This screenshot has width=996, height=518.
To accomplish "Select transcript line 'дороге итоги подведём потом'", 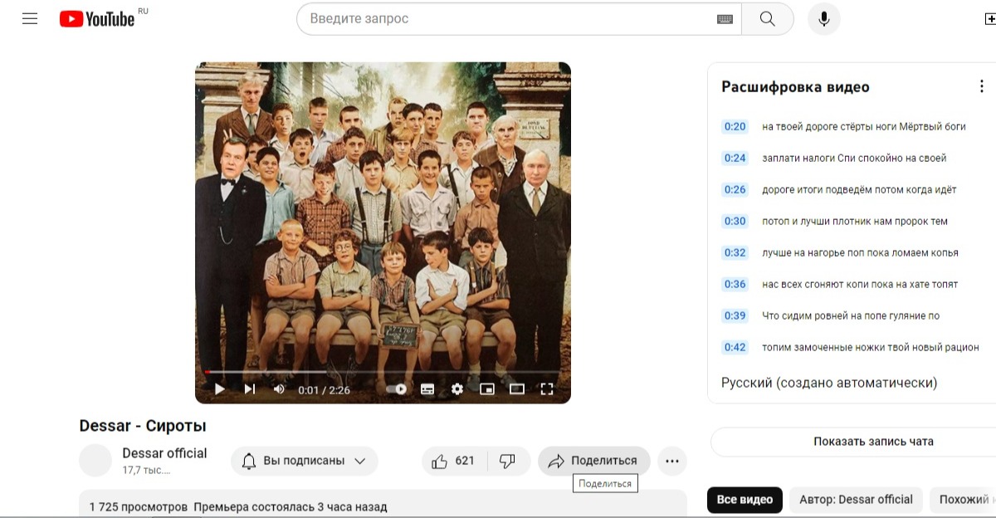I will click(x=859, y=189).
